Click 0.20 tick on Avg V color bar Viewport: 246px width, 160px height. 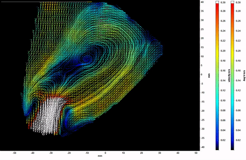pos(238,51)
